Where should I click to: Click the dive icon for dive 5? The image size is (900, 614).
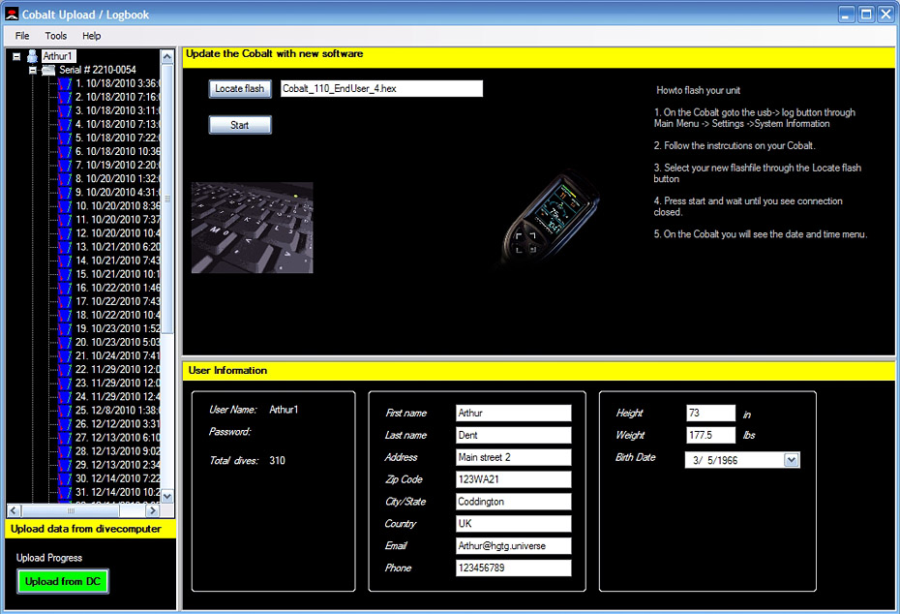click(x=65, y=138)
